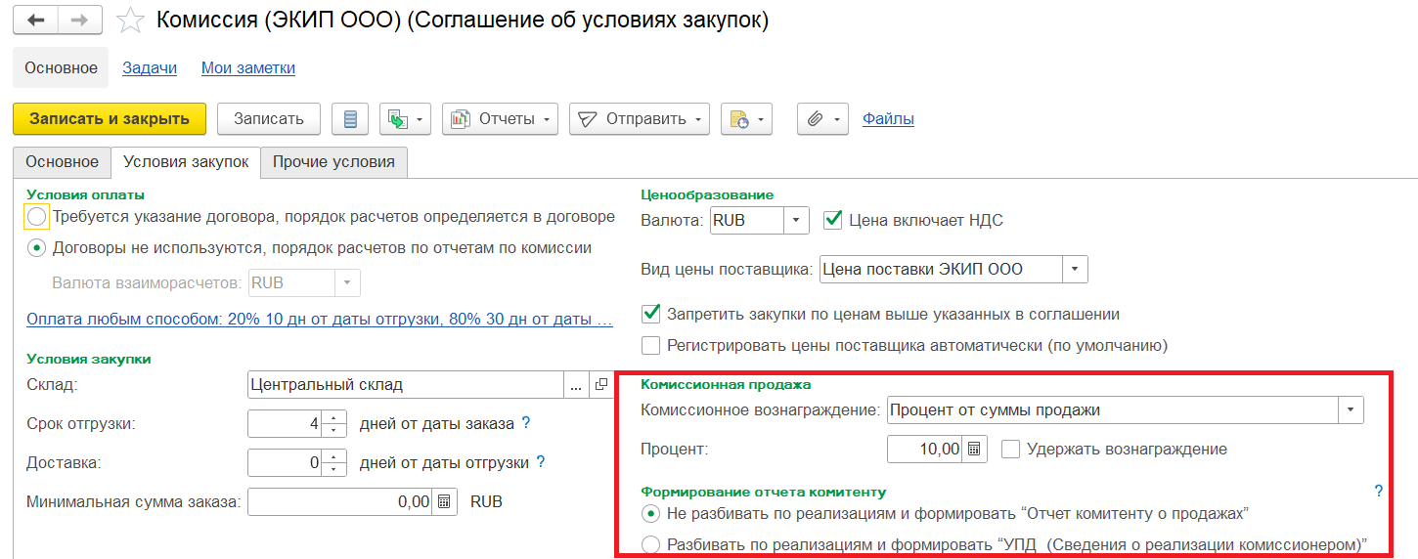Select Договоры не используются radio option

pyautogui.click(x=36, y=248)
